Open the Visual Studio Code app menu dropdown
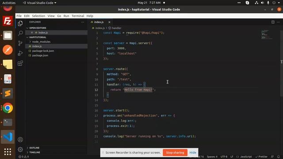 [39, 3]
